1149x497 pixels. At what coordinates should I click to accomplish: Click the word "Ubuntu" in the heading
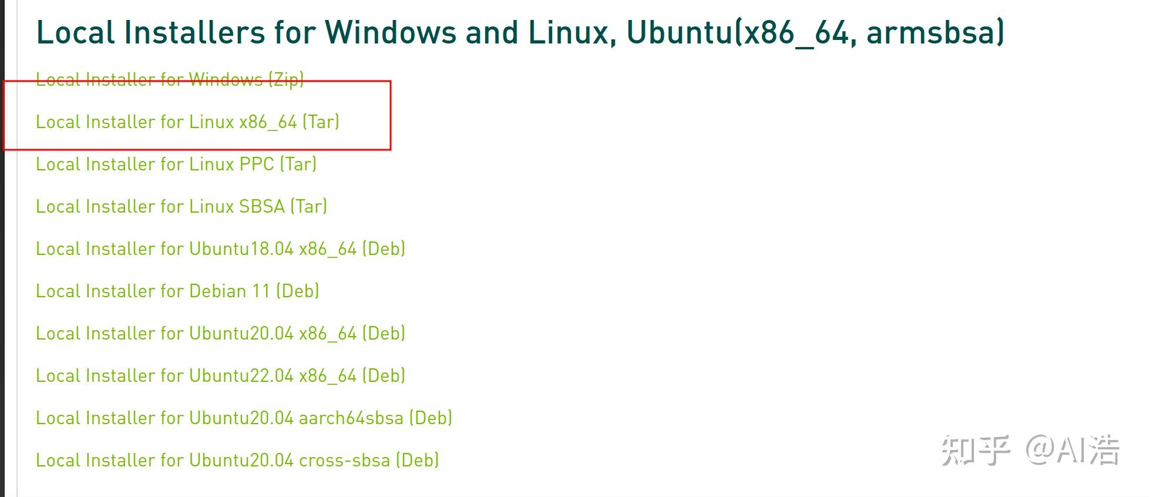point(680,32)
